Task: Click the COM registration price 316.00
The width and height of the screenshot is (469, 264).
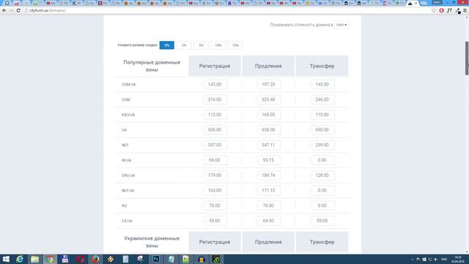Action: pos(215,100)
